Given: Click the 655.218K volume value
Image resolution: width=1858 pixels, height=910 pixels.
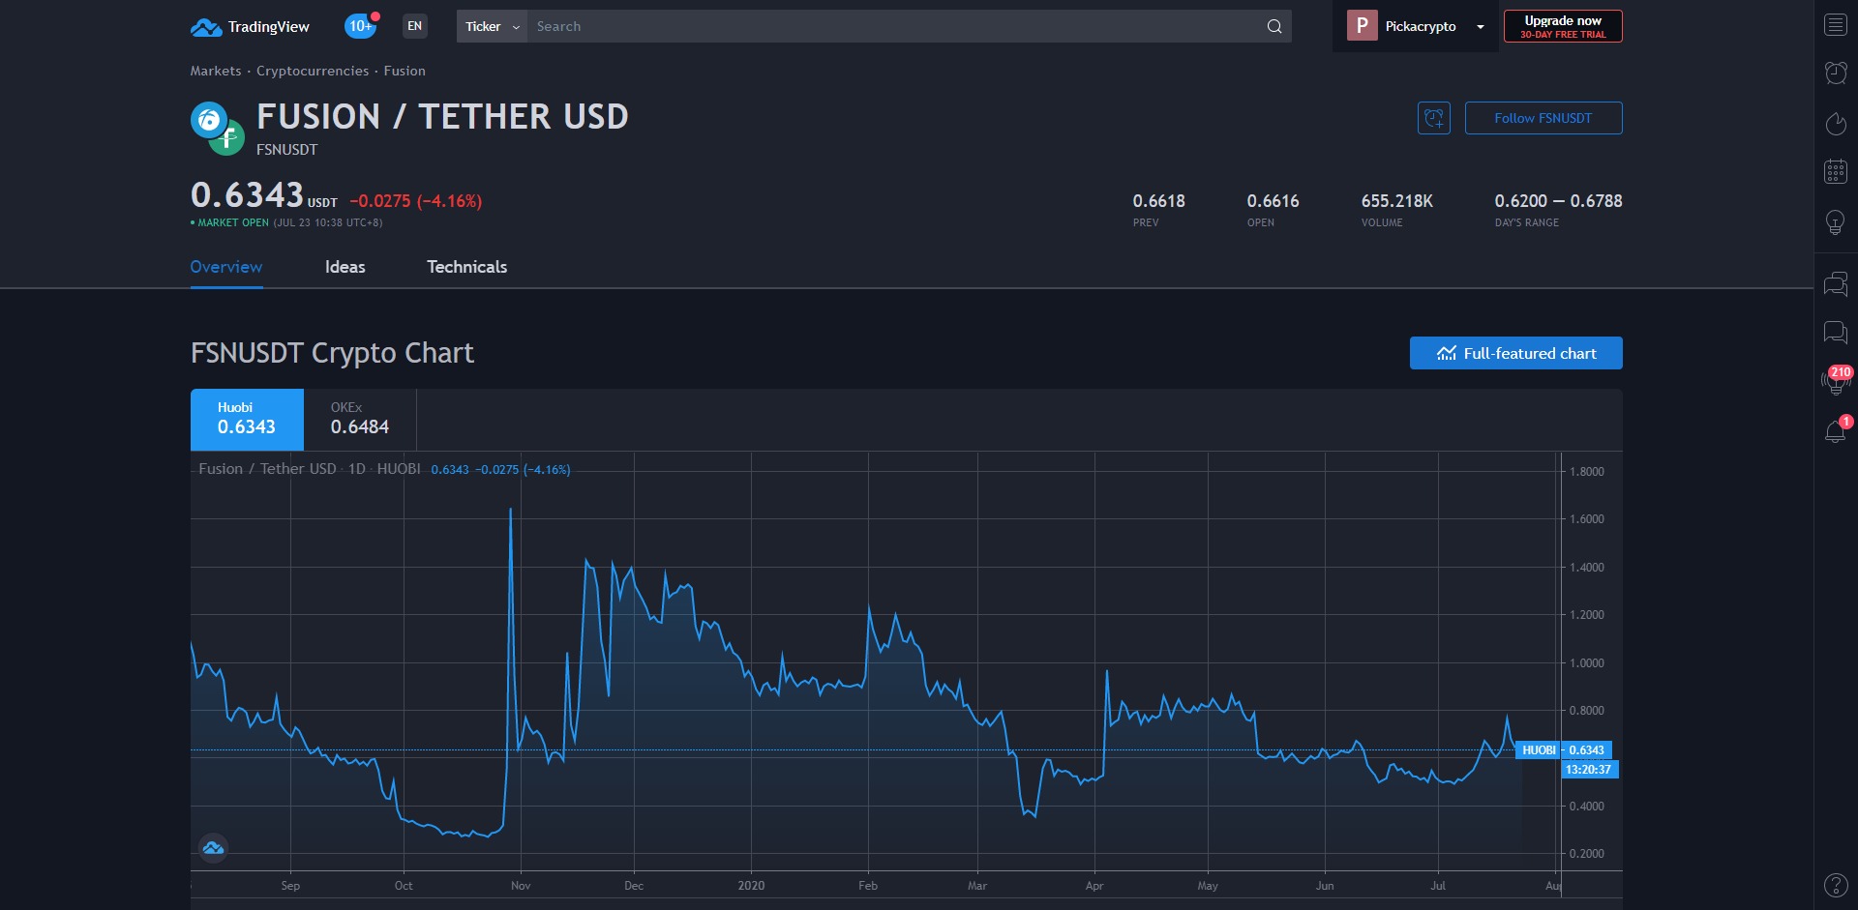Looking at the screenshot, I should (x=1396, y=201).
